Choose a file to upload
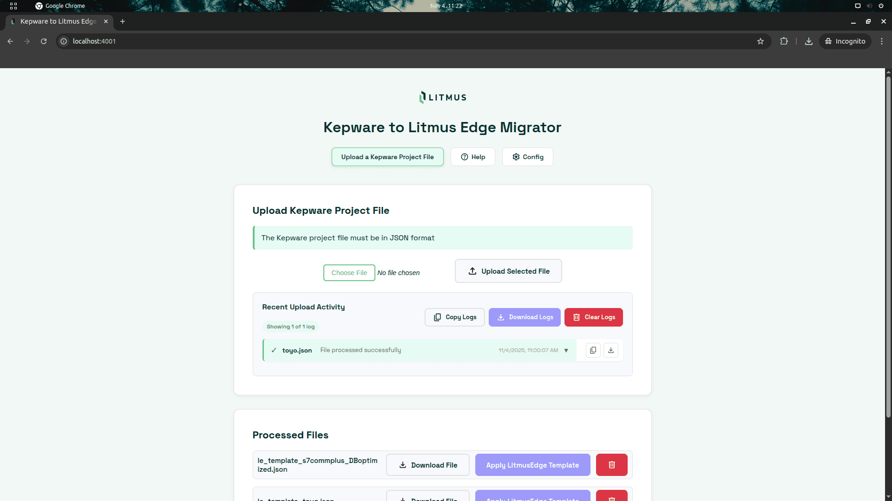892x501 pixels. 348,272
